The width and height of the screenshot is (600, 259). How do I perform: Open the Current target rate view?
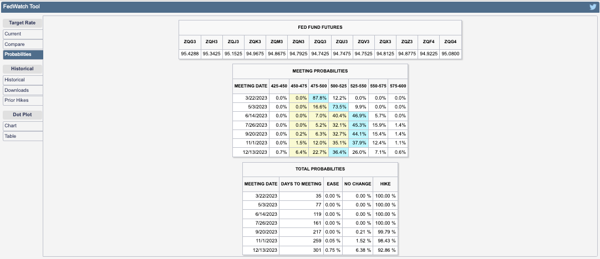click(x=22, y=34)
